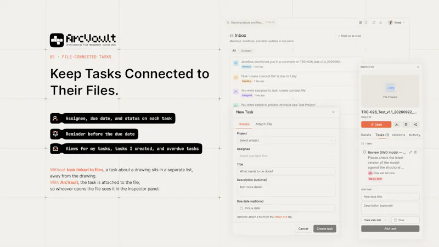This screenshot has width=439, height=247.
Task: Click the Emad user avatar
Action: 390,23
